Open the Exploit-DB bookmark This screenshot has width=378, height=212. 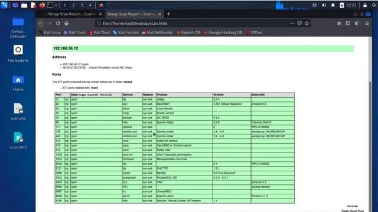click(188, 32)
